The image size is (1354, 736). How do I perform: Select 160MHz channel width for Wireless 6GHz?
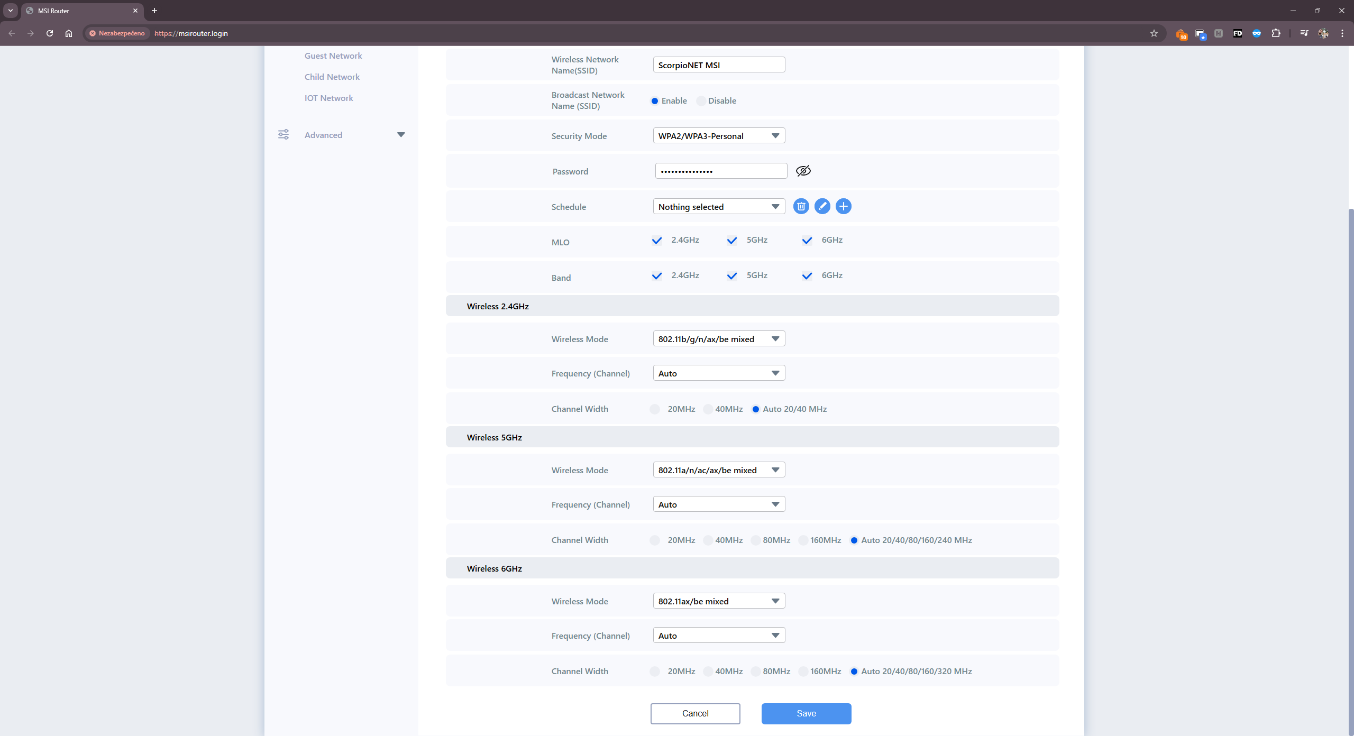click(803, 671)
